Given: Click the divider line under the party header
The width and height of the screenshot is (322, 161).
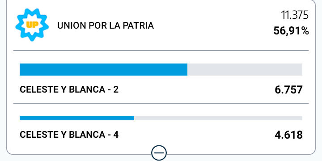Looking at the screenshot, I should pos(161,50).
